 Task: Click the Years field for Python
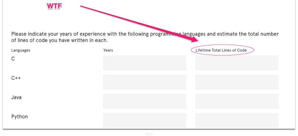coord(145,120)
